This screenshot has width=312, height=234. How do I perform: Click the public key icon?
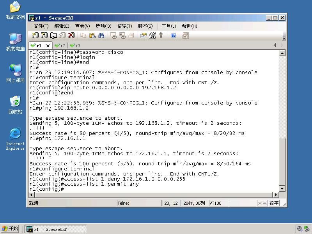point(161,35)
